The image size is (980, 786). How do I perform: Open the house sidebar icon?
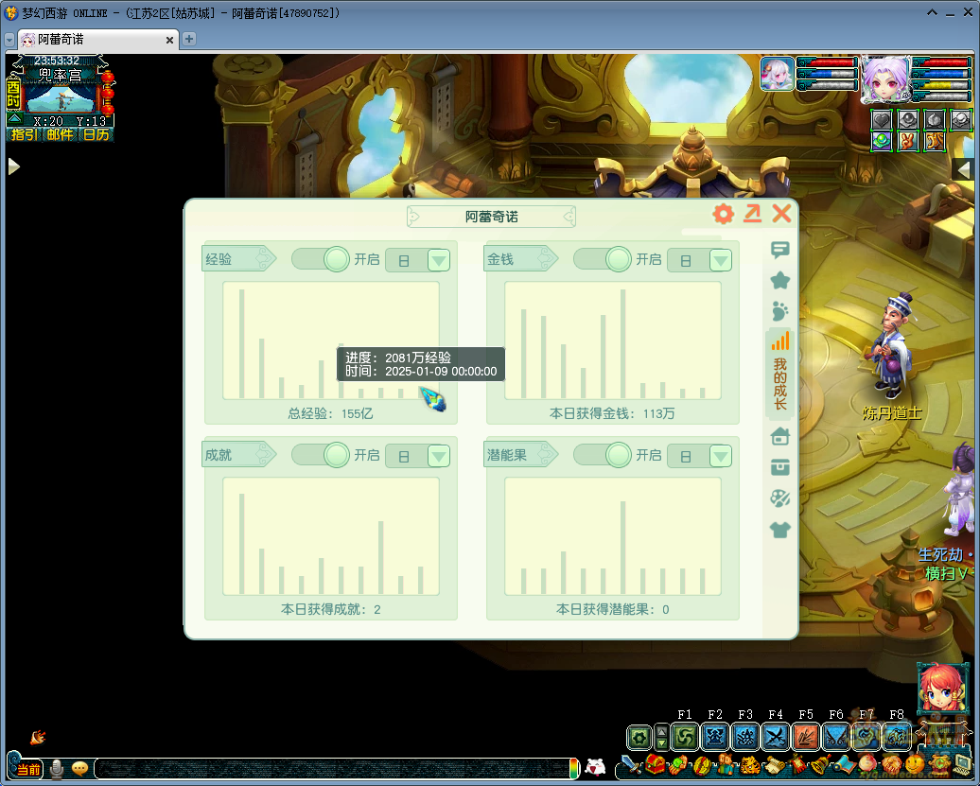click(x=780, y=436)
